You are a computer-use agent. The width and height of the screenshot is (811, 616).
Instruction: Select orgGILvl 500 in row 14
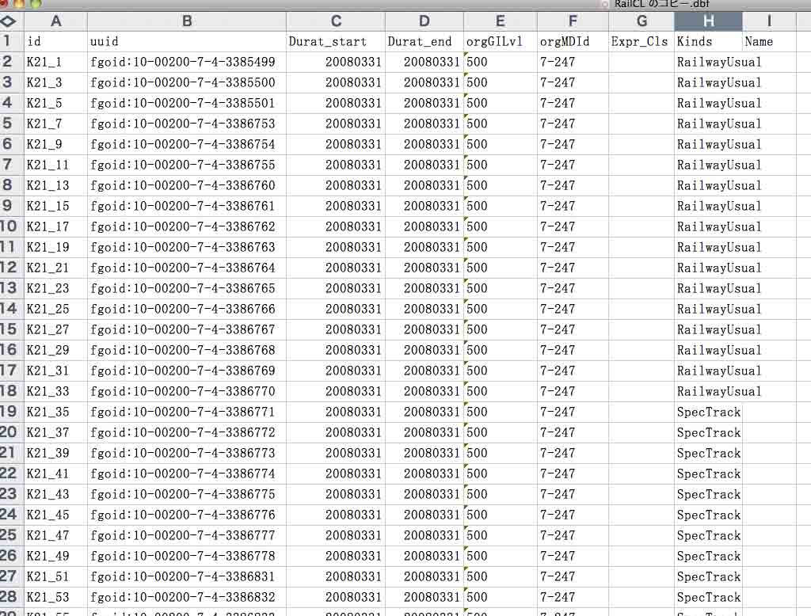(x=501, y=309)
